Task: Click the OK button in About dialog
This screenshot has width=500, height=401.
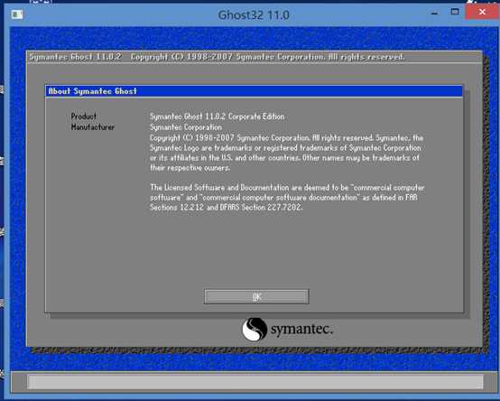Action: 256,296
